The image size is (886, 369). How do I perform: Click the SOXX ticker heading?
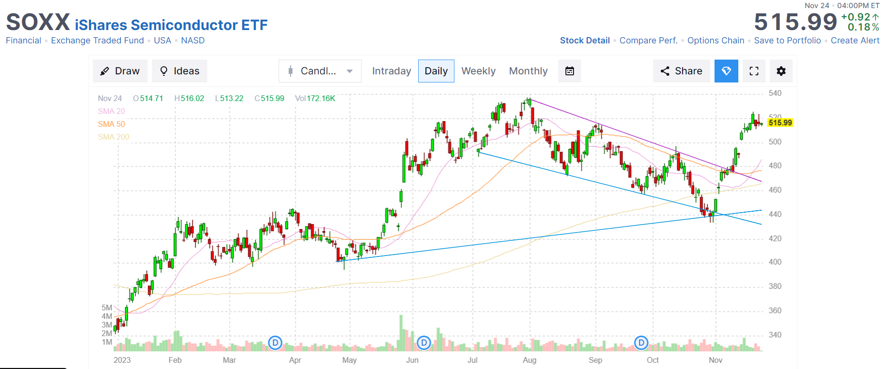click(38, 22)
